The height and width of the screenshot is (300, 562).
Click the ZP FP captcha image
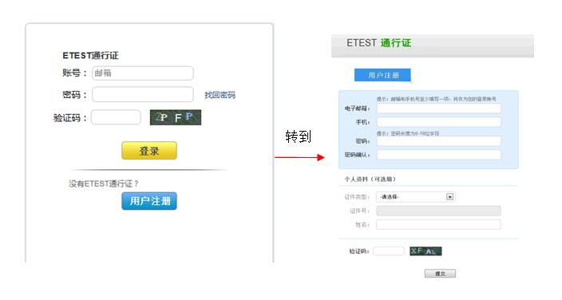(x=176, y=117)
